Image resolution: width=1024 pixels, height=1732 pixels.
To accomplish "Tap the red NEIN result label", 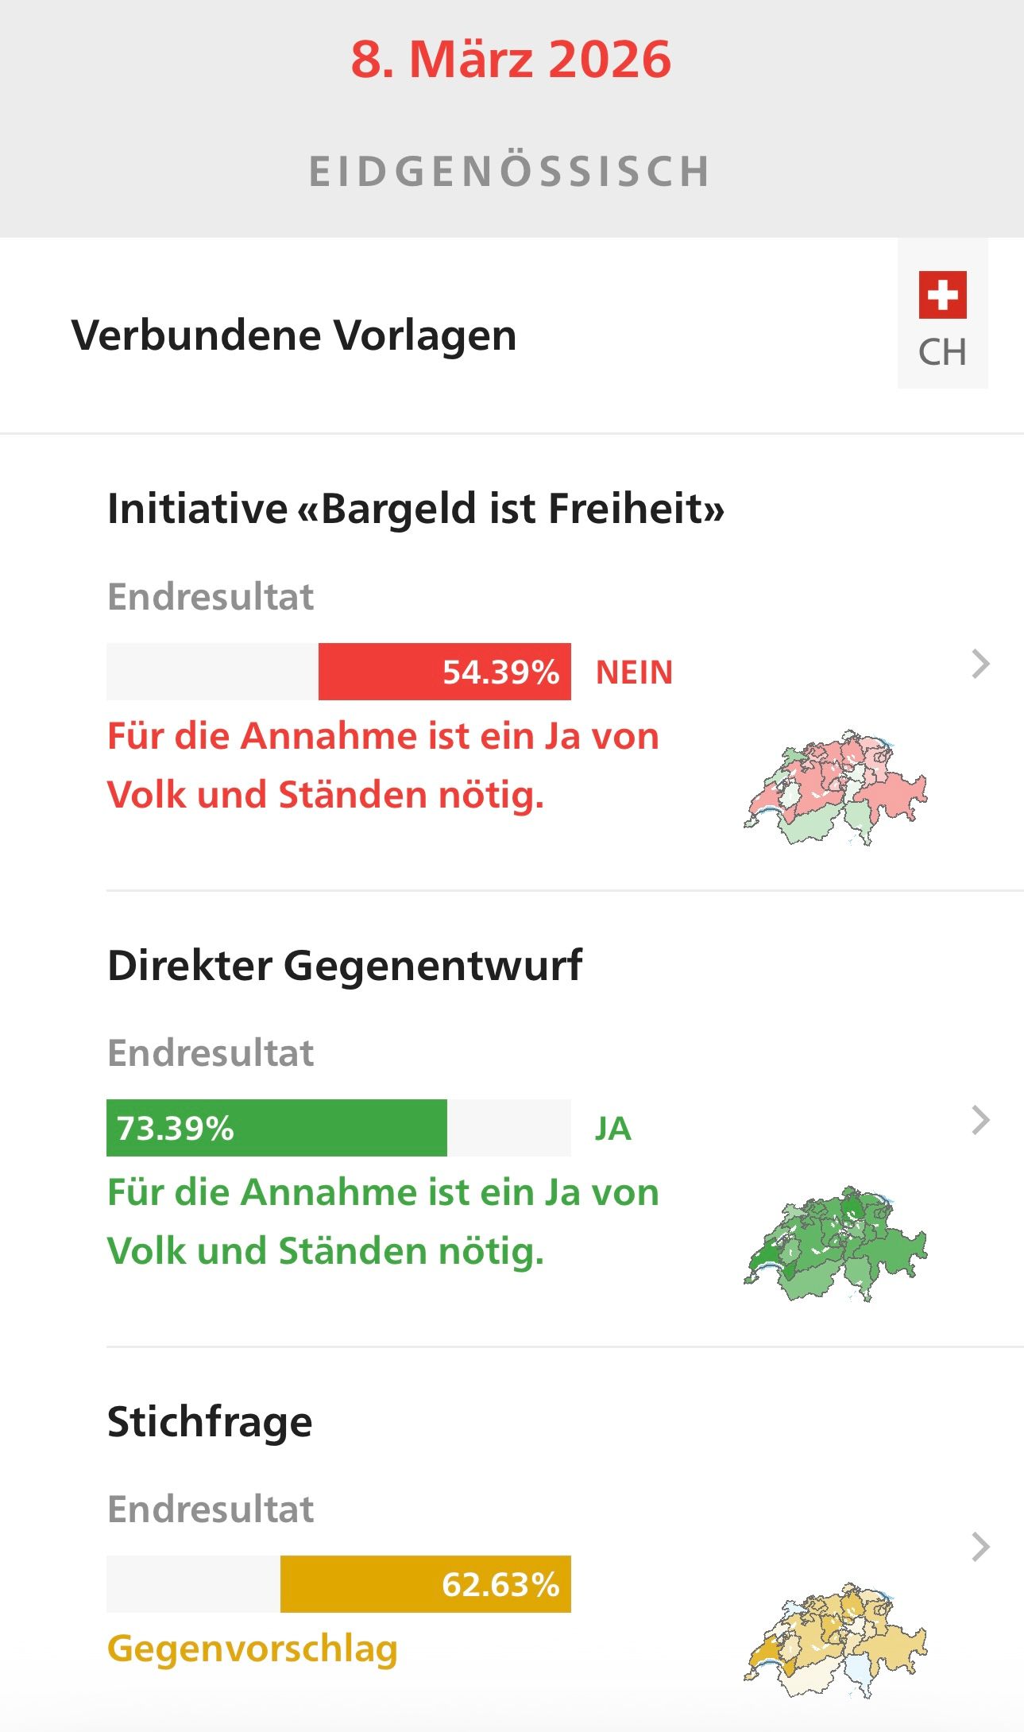I will 634,672.
